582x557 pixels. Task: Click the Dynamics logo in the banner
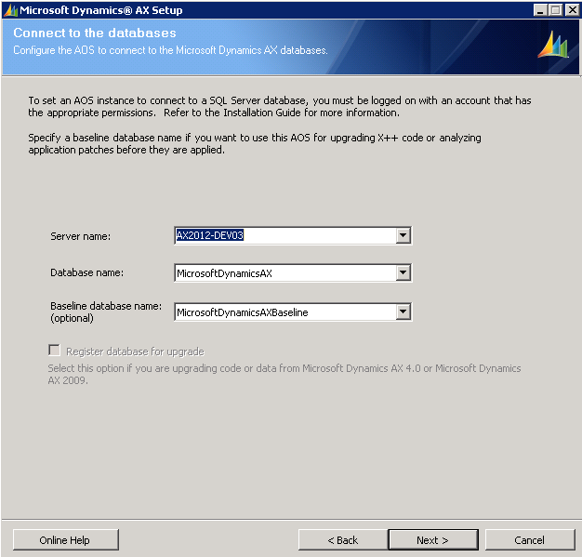[553, 45]
